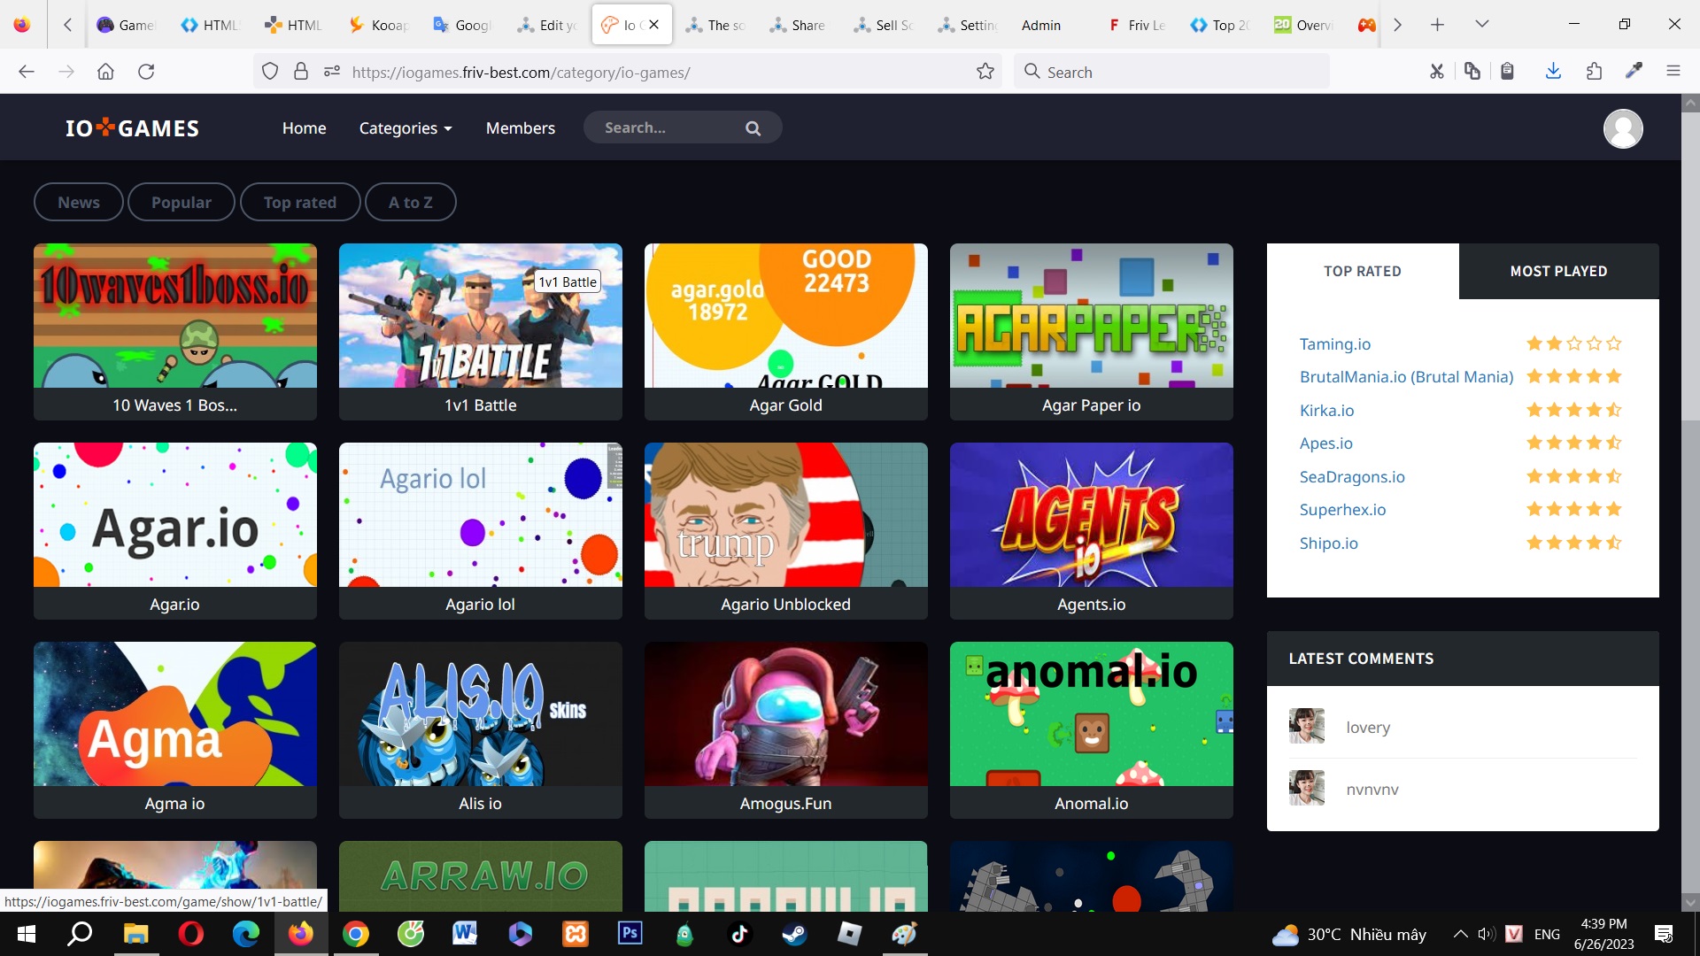1700x956 pixels.
Task: Bookmark this page via the star icon
Action: (986, 72)
